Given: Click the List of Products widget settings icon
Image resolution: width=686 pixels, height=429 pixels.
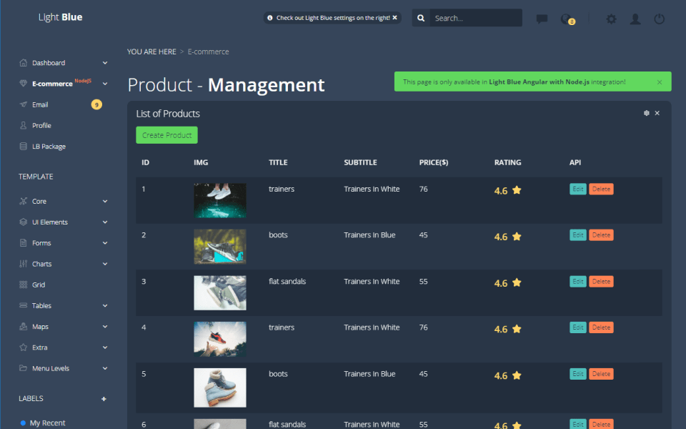Looking at the screenshot, I should click(647, 113).
